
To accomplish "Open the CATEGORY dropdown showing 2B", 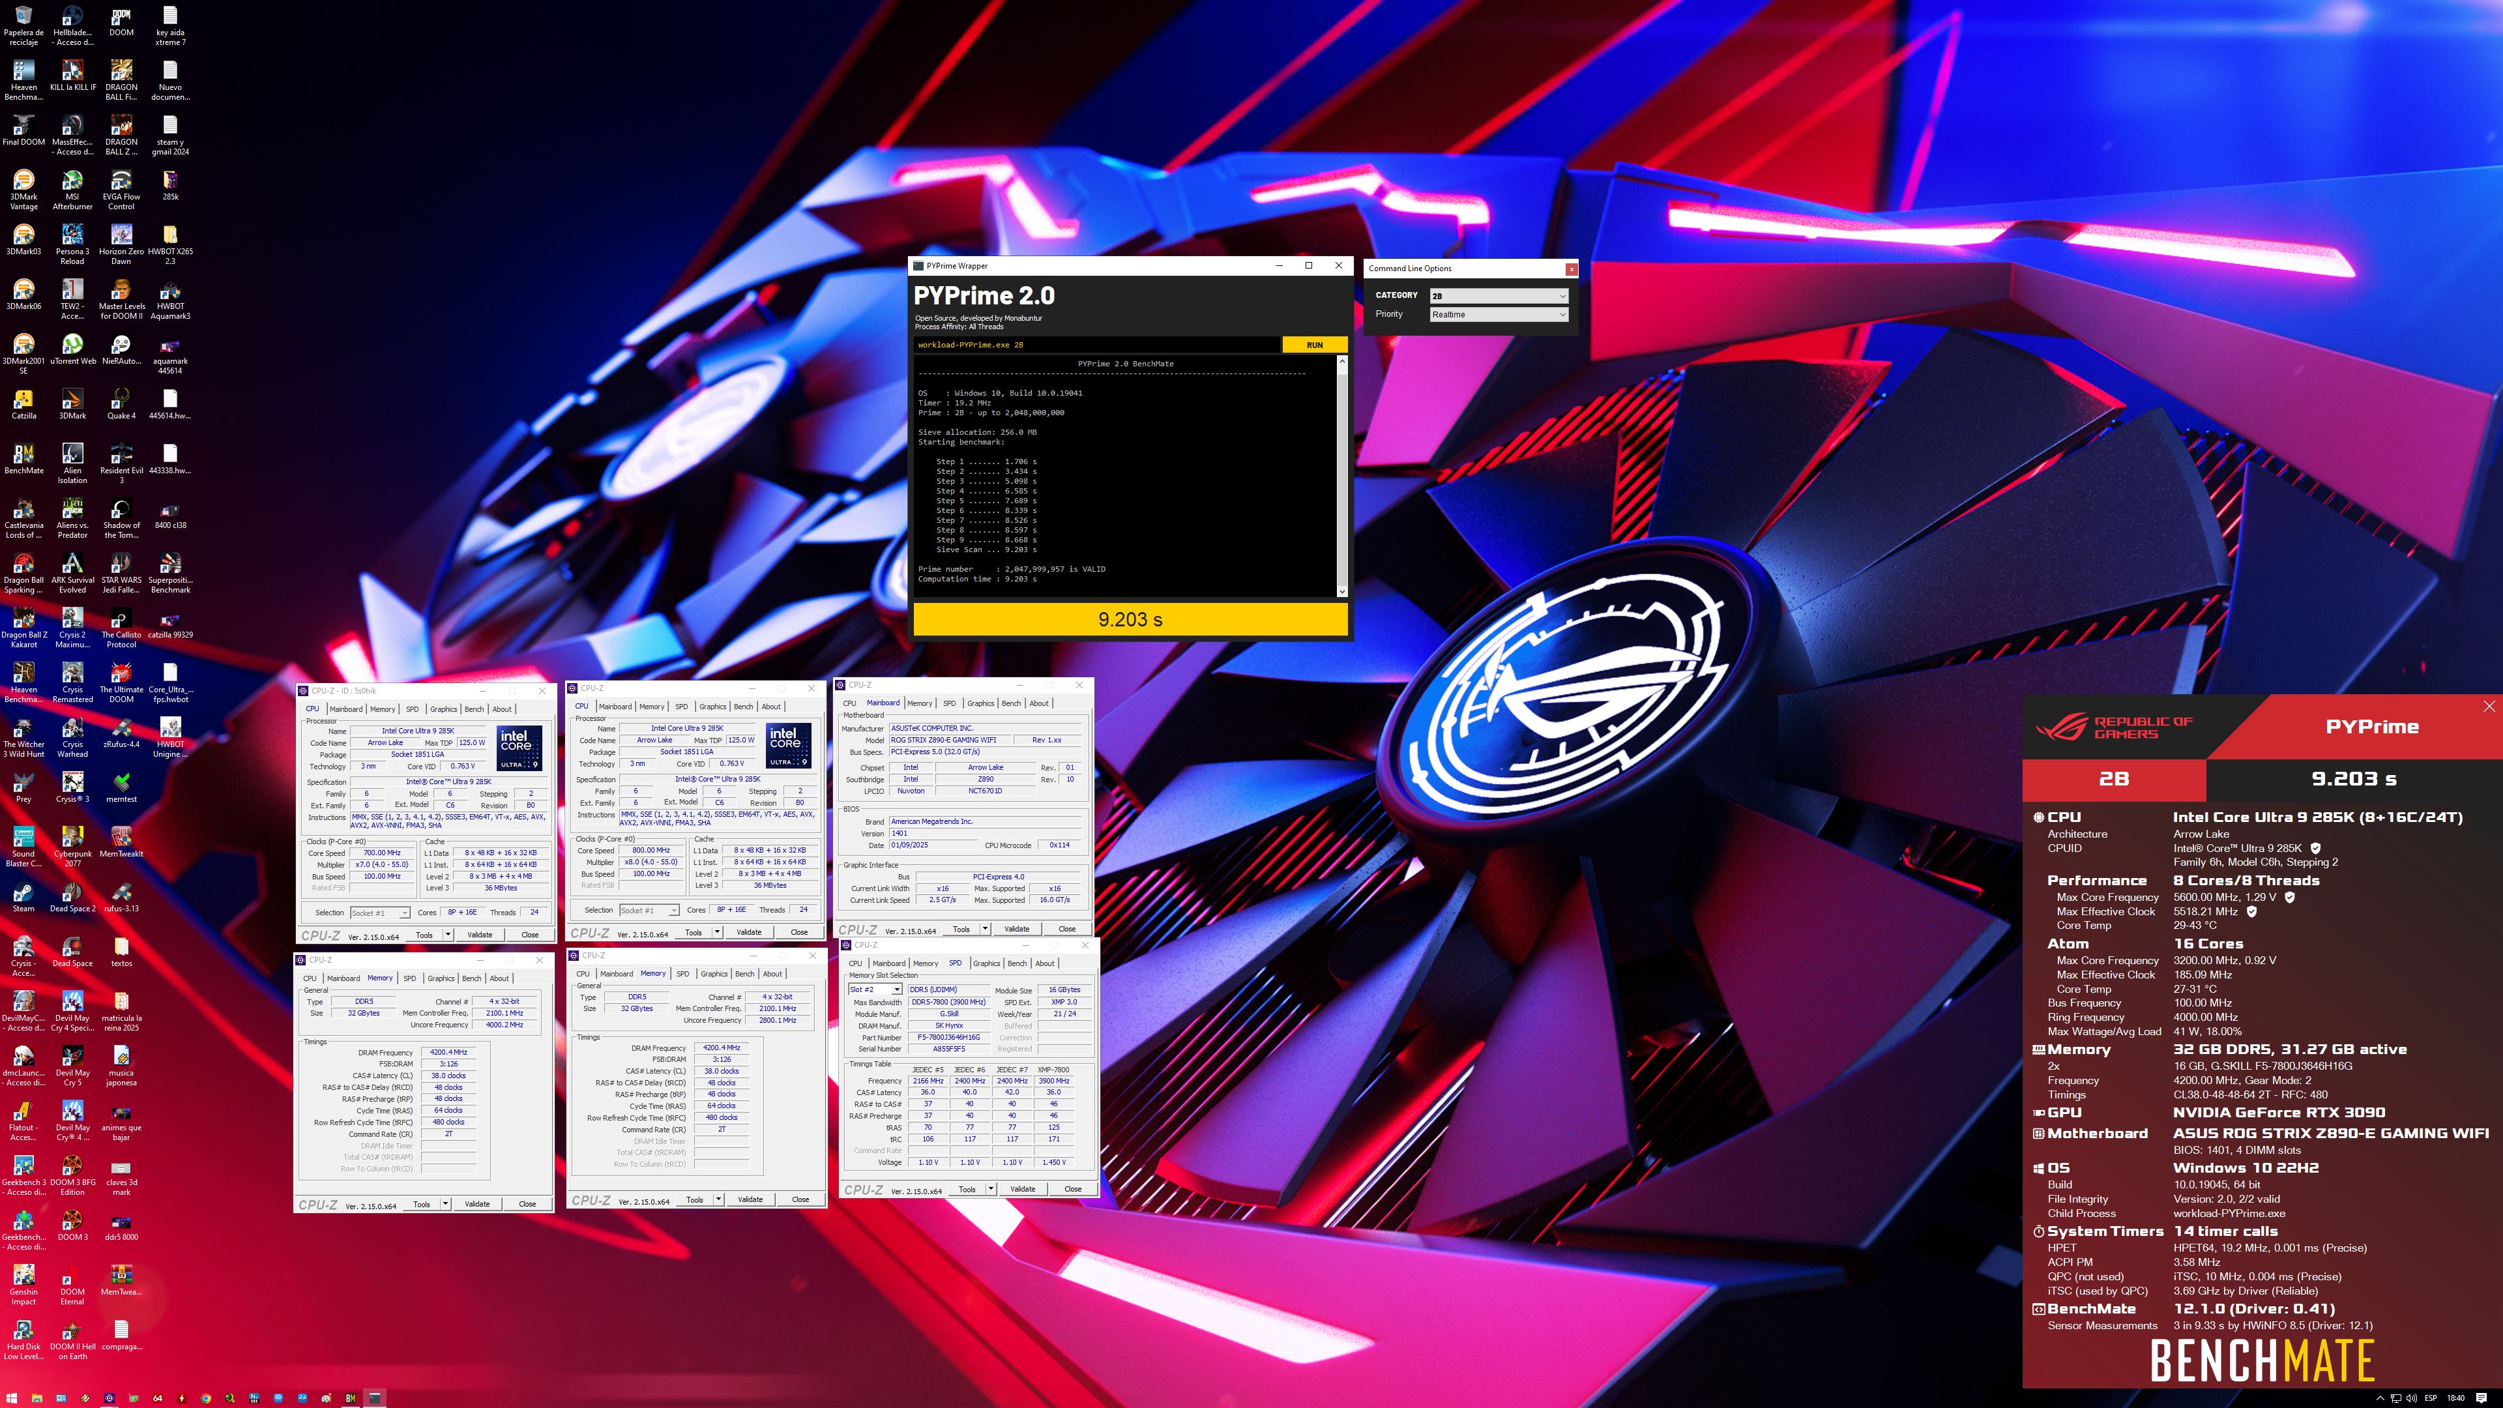I will click(1499, 295).
